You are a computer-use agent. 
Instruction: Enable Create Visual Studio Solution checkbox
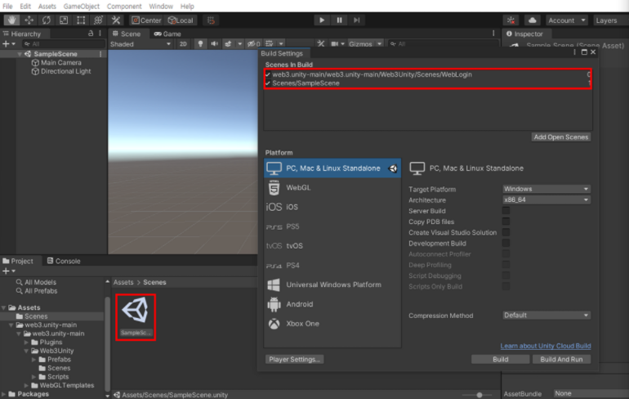click(506, 232)
